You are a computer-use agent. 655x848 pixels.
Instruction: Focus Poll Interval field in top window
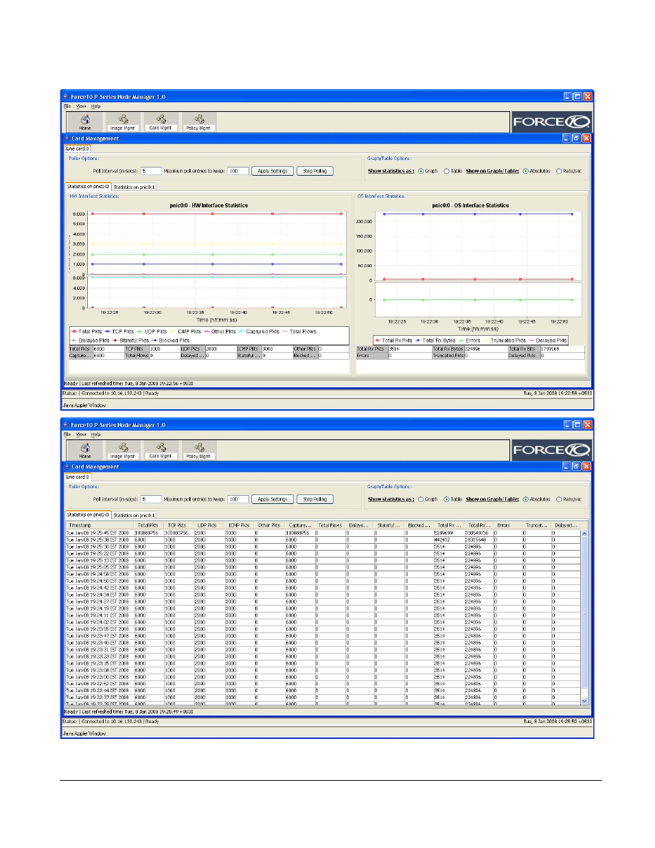tap(151, 171)
